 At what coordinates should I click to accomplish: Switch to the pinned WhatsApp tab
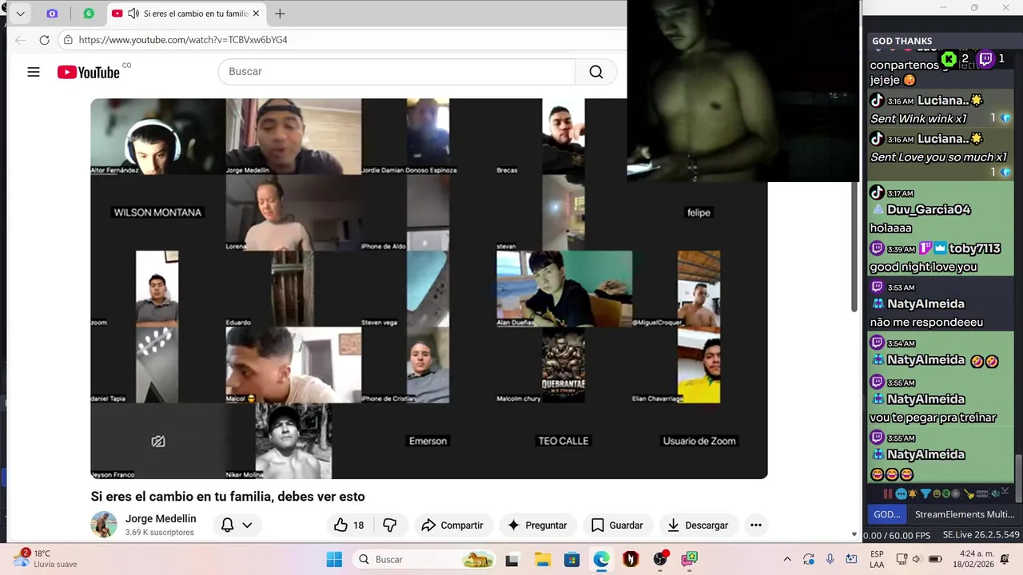pos(89,14)
